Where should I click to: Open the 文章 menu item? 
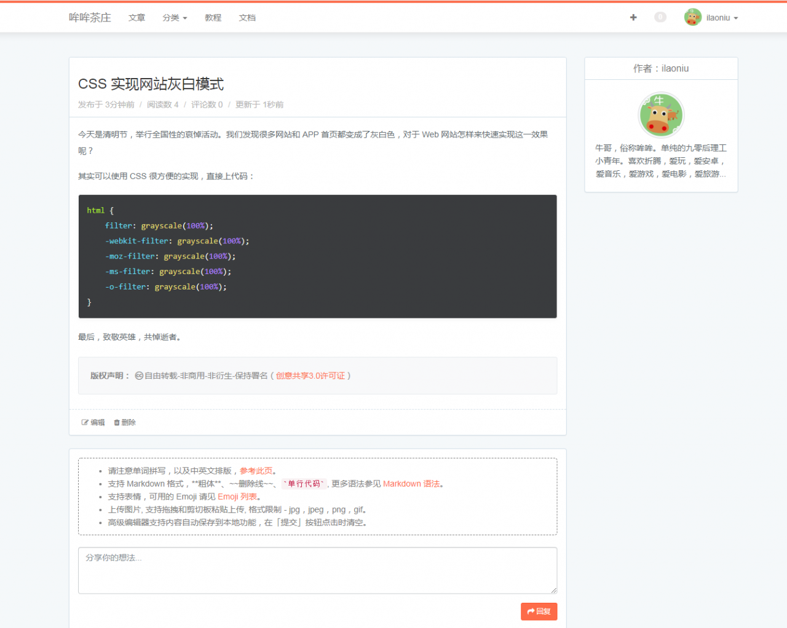136,18
